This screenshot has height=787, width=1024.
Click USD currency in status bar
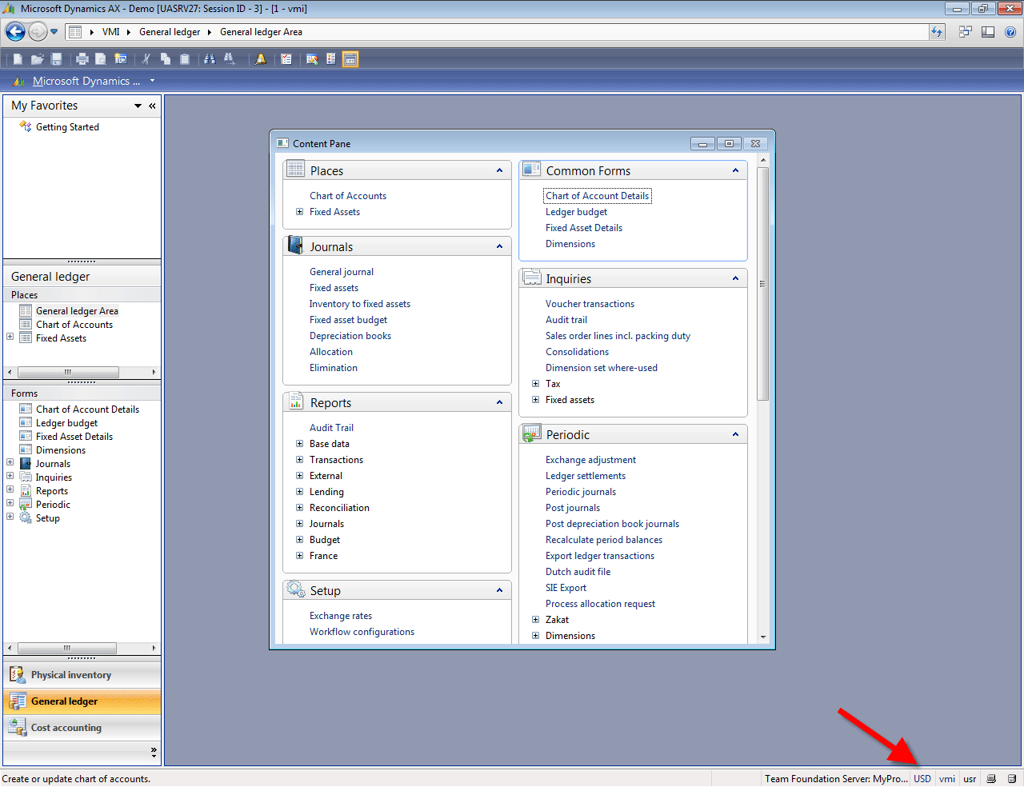coord(922,779)
